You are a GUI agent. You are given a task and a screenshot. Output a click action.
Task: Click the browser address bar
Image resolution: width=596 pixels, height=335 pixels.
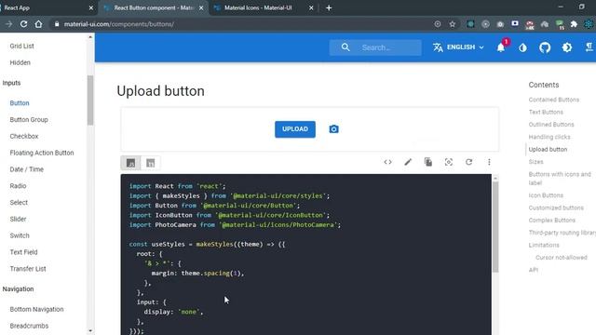[243, 24]
